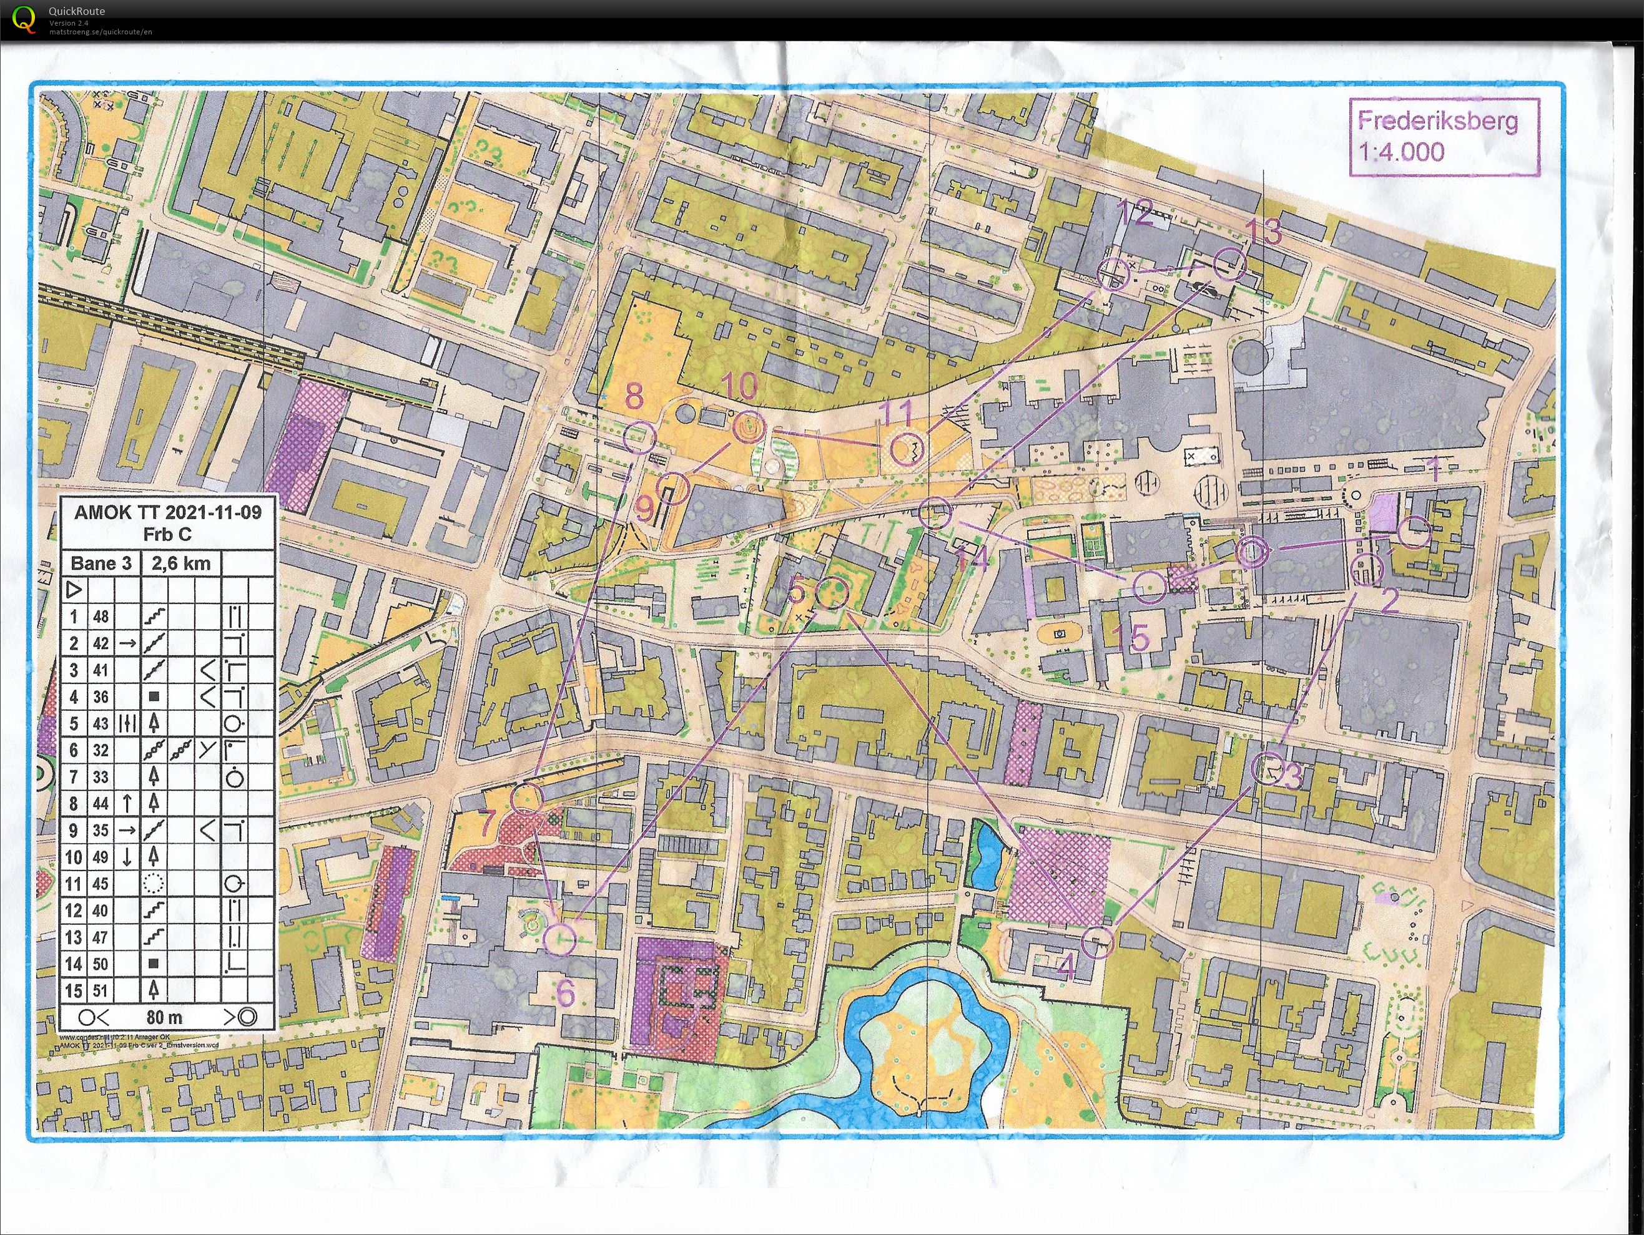Image resolution: width=1644 pixels, height=1235 pixels.
Task: Click control code 49 in row 10
Action: [101, 857]
